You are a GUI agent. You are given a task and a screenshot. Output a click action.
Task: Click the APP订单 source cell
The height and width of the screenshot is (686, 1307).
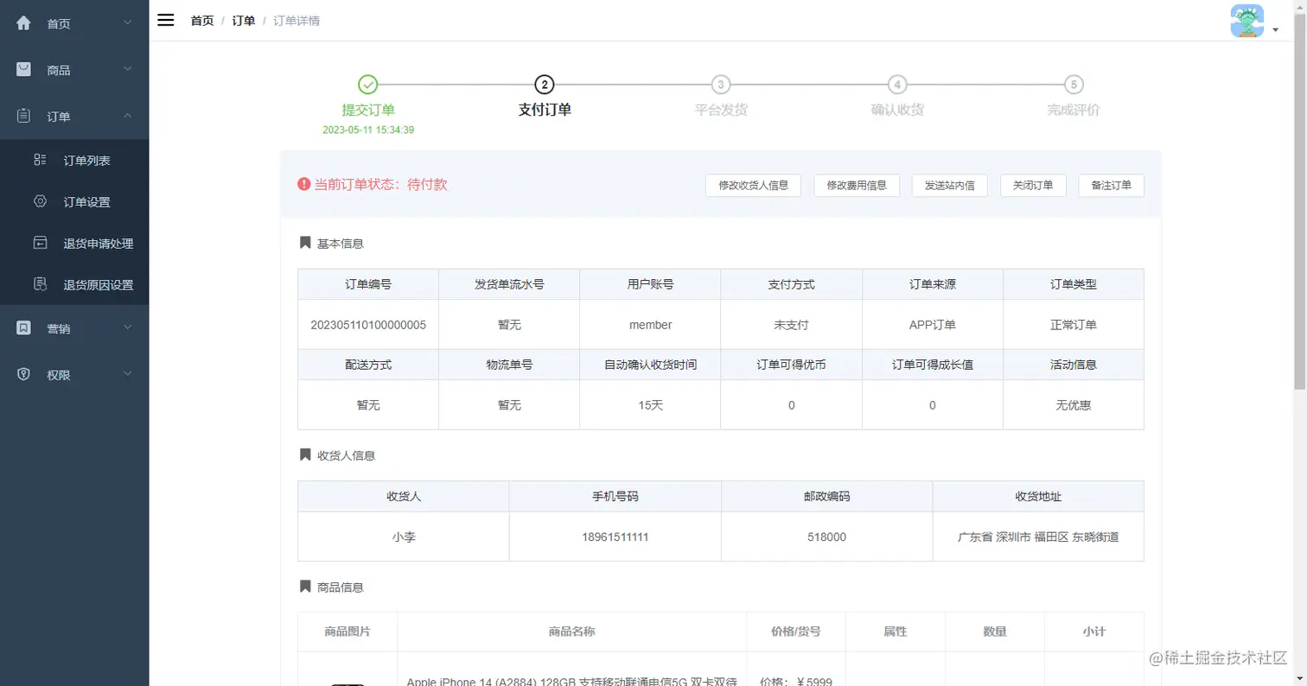932,325
